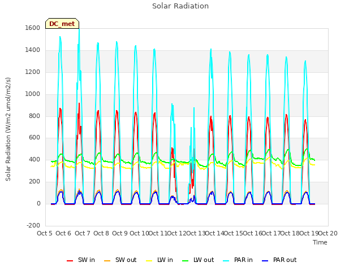The width and height of the screenshot is (362, 271).
Task: Click the tallest PAR in peak on Oct 6
Action: [x=79, y=30]
